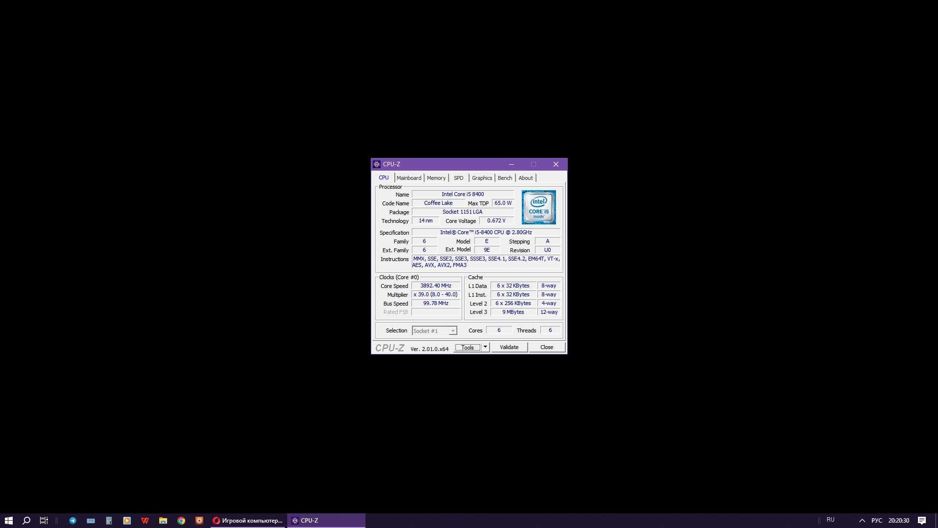The height and width of the screenshot is (528, 938).
Task: Click the Tools dropdown arrow
Action: point(485,347)
